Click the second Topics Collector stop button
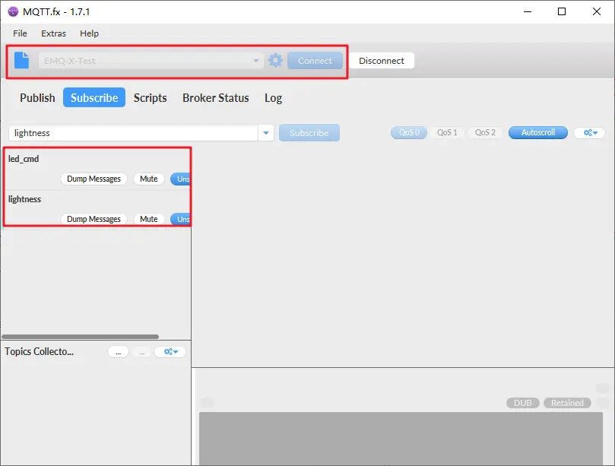 point(141,352)
